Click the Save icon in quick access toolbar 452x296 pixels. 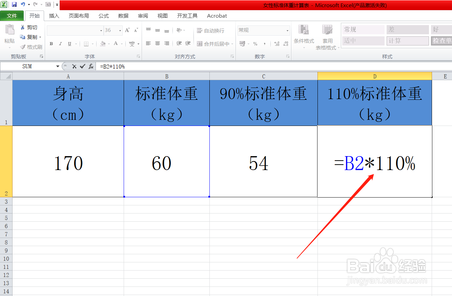point(14,4)
